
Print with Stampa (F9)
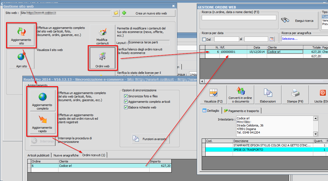(x=295, y=95)
